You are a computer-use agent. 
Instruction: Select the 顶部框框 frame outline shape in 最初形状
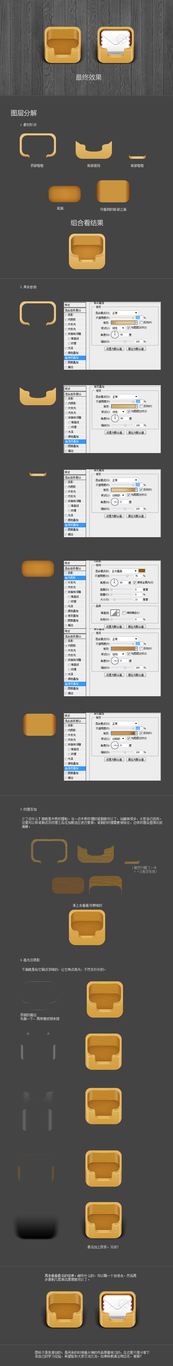coord(38,146)
